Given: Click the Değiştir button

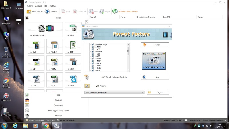Looking at the screenshot, I should (x=158, y=92).
